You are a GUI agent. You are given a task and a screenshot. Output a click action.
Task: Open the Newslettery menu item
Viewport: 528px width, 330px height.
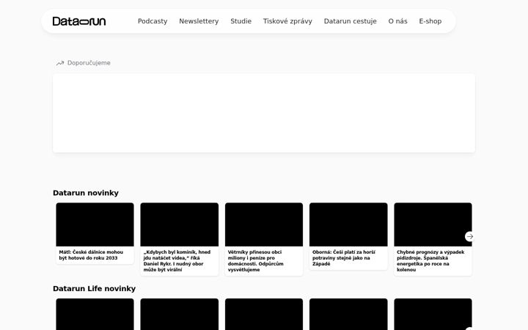coord(199,21)
